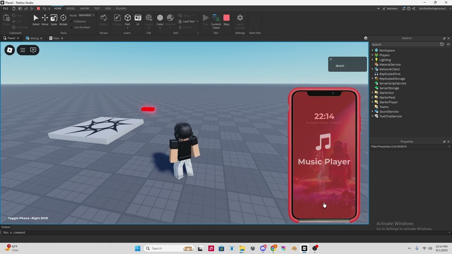
Task: Open the FILE menu
Action: click(x=5, y=8)
